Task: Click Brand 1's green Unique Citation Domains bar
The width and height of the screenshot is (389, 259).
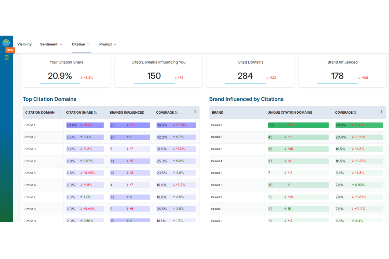Action: [x=298, y=125]
